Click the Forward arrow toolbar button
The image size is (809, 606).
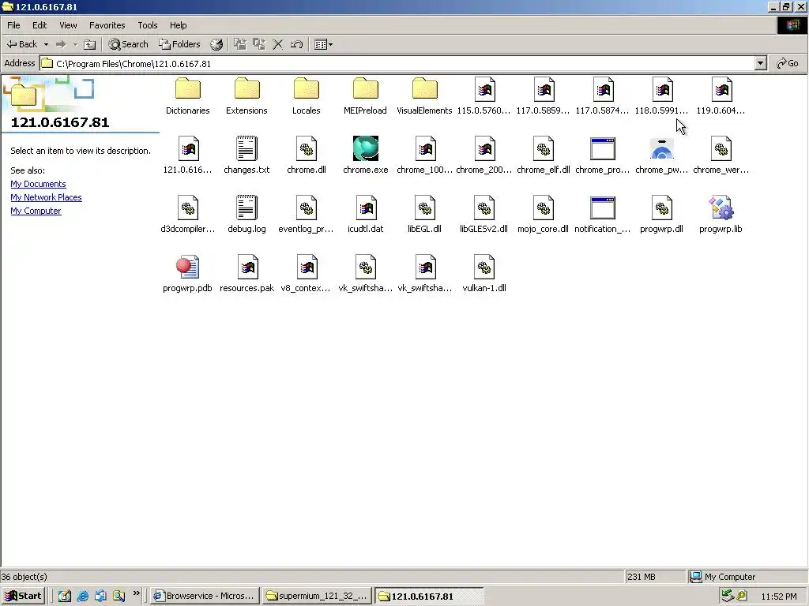(61, 44)
